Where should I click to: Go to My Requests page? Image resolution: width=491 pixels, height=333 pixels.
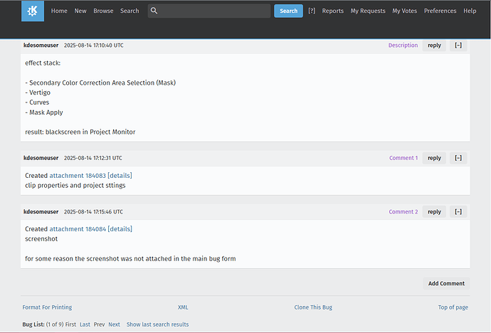pyautogui.click(x=368, y=11)
